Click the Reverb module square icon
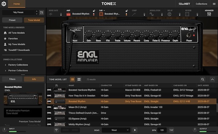The height and width of the screenshot is (134, 218). coord(187,14)
